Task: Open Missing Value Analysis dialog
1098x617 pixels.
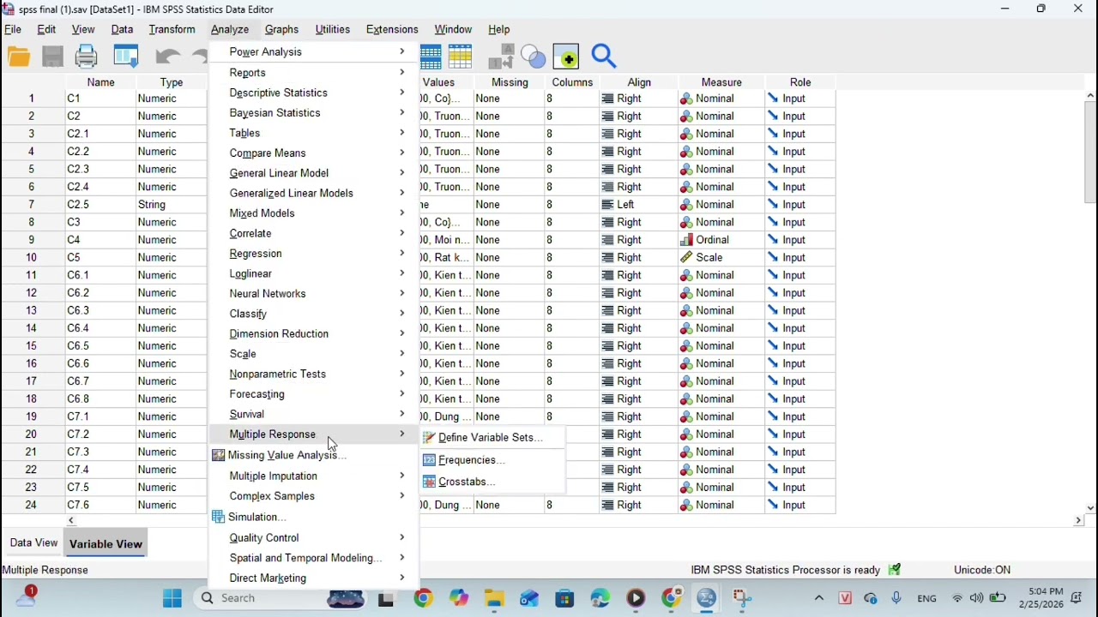Action: (314, 455)
